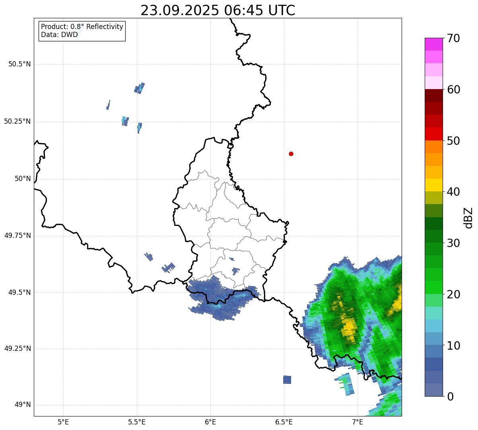478x430 pixels.
Task: Click the magenta top colorbar segment
Action: pyautogui.click(x=433, y=44)
